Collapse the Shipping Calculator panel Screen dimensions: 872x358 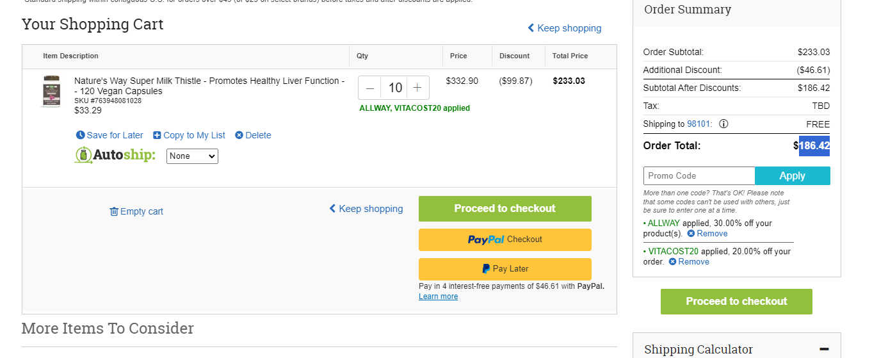pos(824,349)
